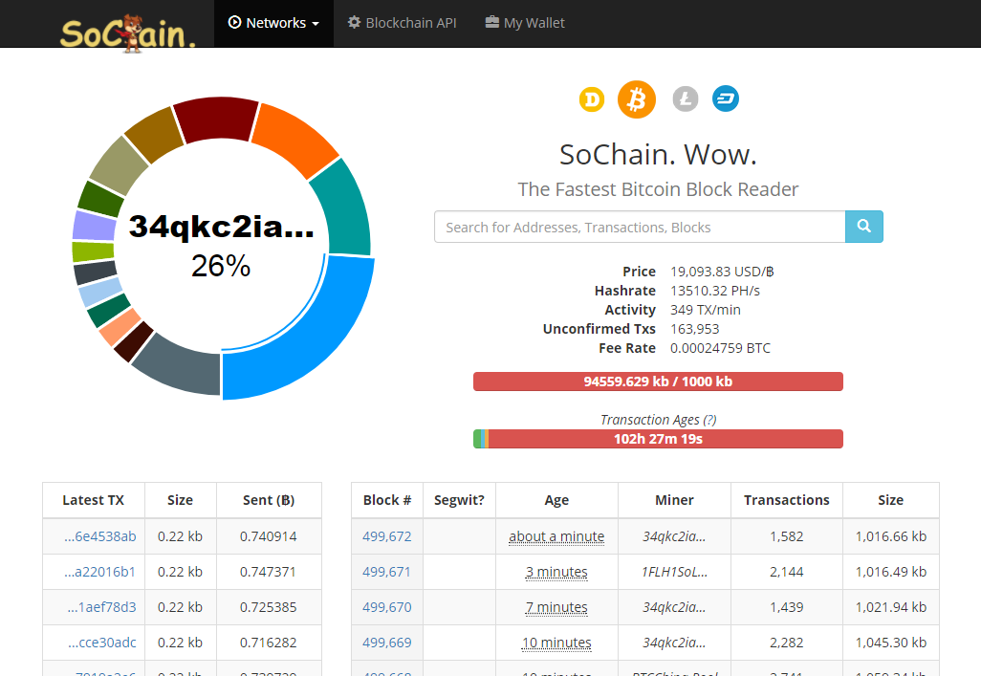Open the Networks dropdown menu
The image size is (981, 676).
pyautogui.click(x=274, y=23)
